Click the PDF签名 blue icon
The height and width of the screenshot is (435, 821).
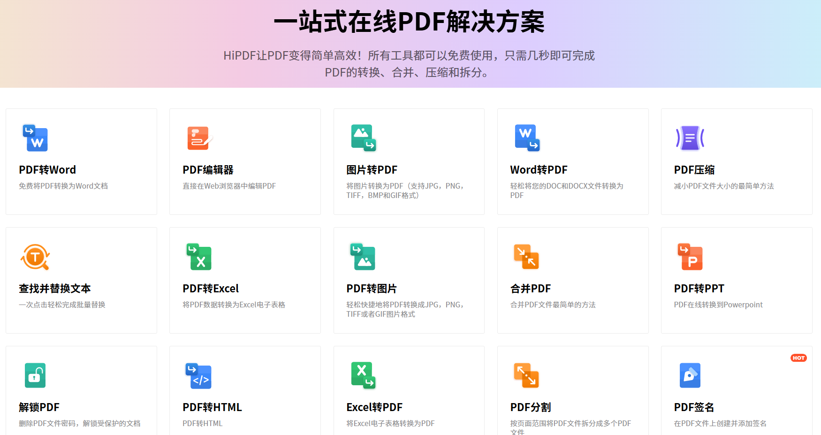690,375
